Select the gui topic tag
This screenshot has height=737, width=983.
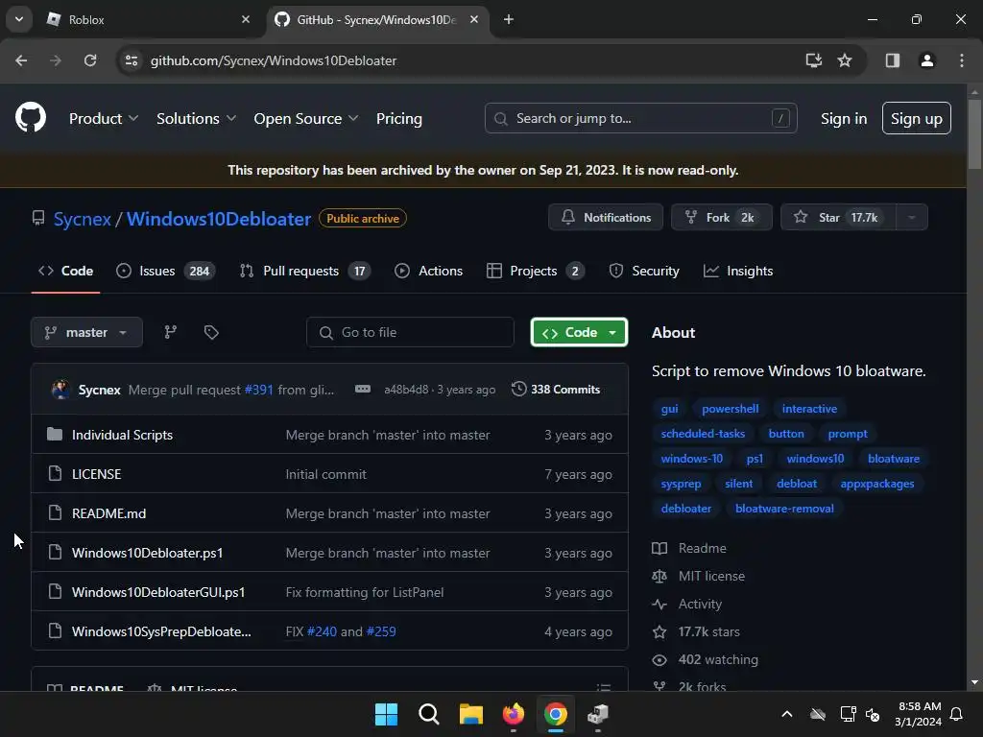[x=669, y=409]
